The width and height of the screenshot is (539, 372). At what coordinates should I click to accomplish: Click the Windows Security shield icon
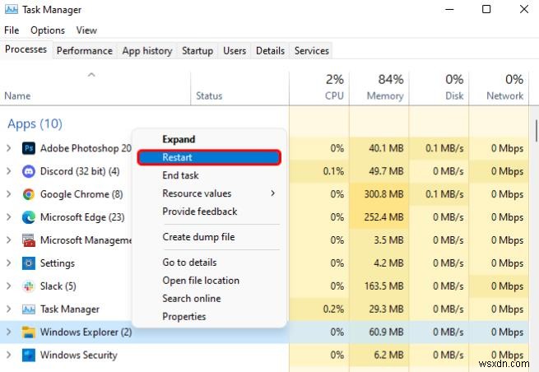29,356
